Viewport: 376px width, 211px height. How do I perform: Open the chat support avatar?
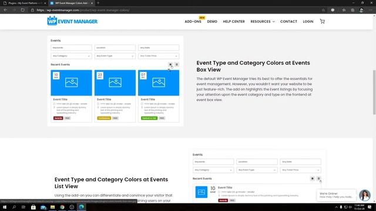click(365, 195)
